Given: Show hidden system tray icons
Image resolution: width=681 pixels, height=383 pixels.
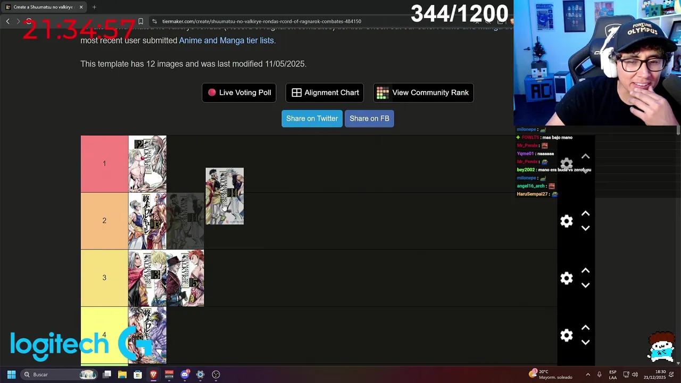Looking at the screenshot, I should tap(588, 374).
